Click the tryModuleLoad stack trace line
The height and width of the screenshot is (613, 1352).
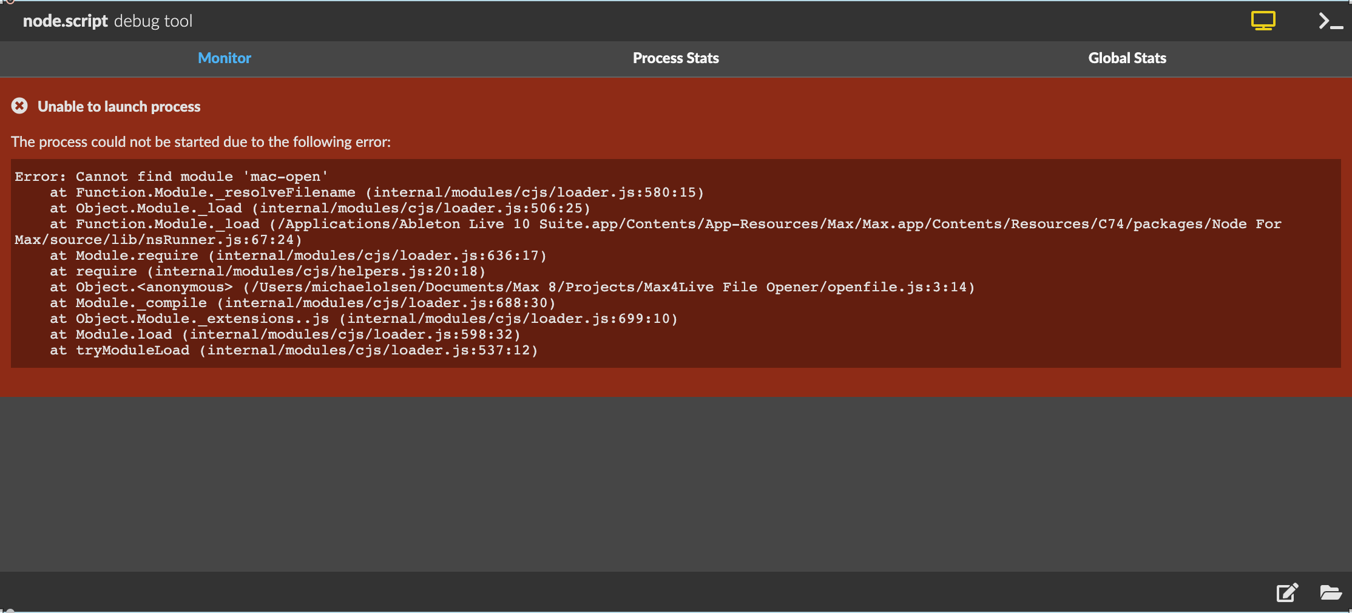(294, 350)
